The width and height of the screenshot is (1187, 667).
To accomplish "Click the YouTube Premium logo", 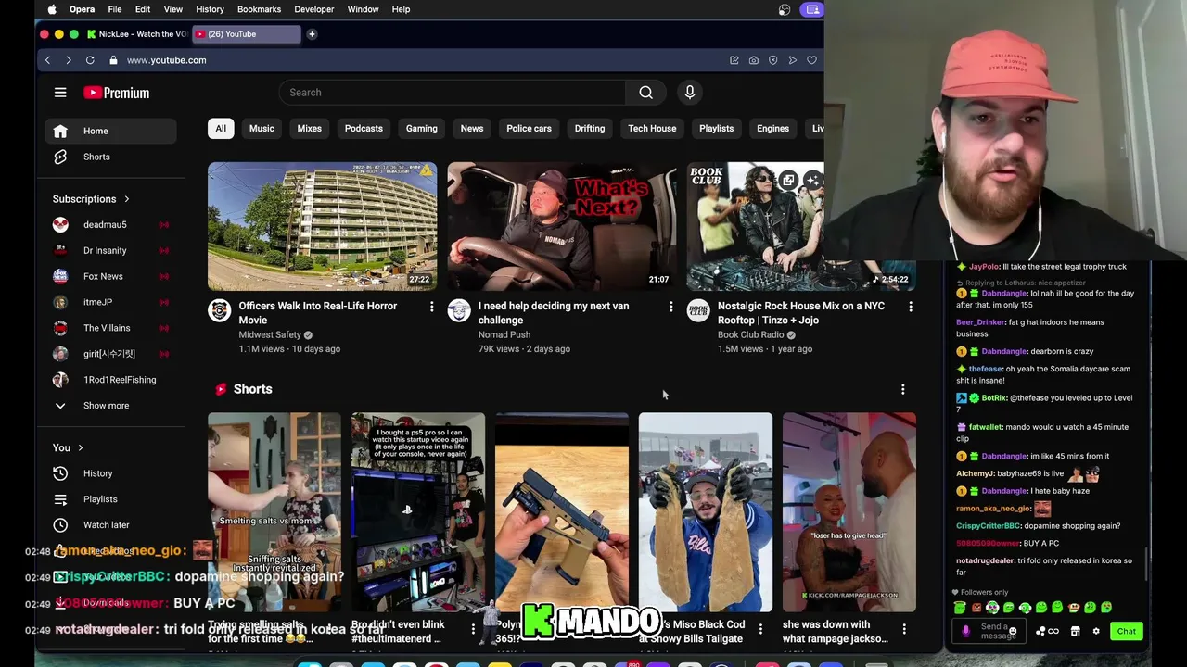I will [x=116, y=93].
